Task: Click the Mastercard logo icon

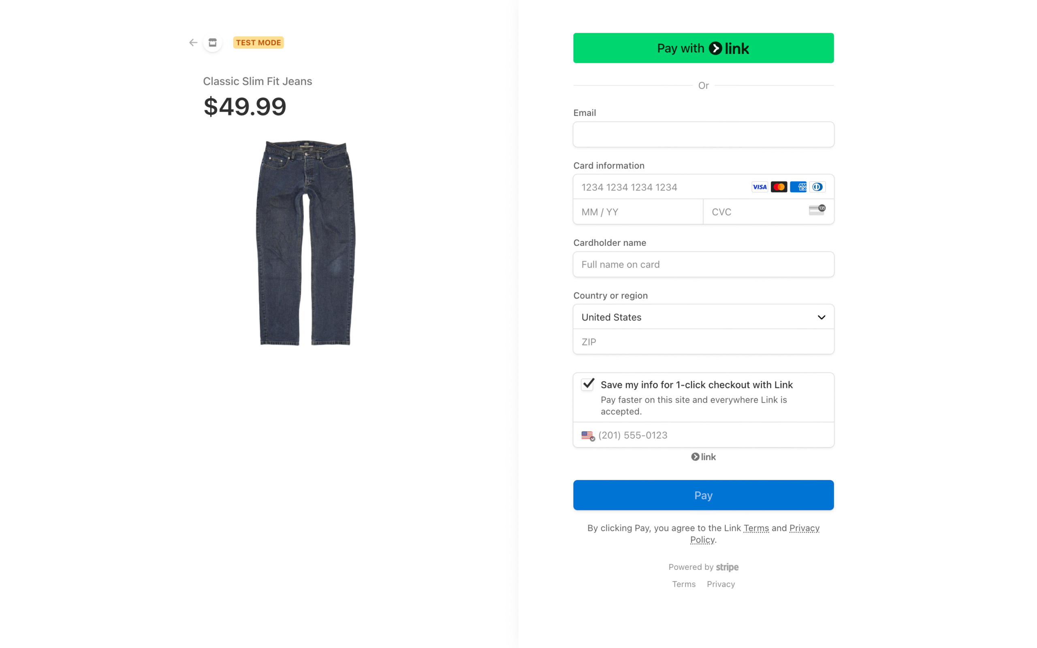Action: click(779, 187)
